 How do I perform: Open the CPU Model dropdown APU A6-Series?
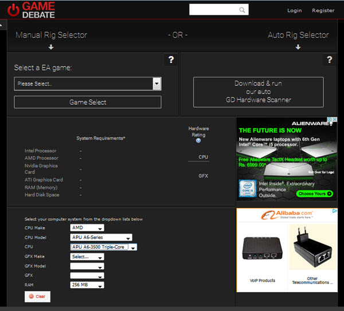pos(101,237)
